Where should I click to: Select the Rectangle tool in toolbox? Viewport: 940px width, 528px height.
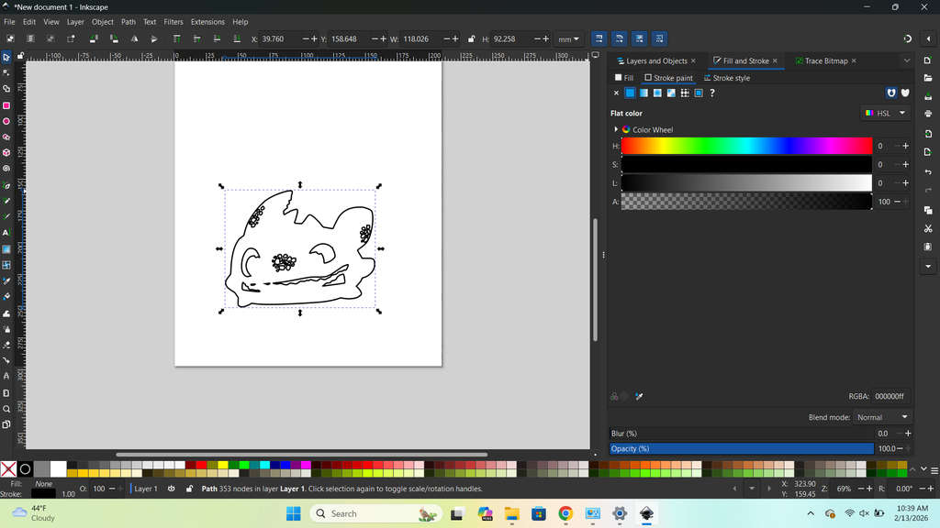(6, 105)
